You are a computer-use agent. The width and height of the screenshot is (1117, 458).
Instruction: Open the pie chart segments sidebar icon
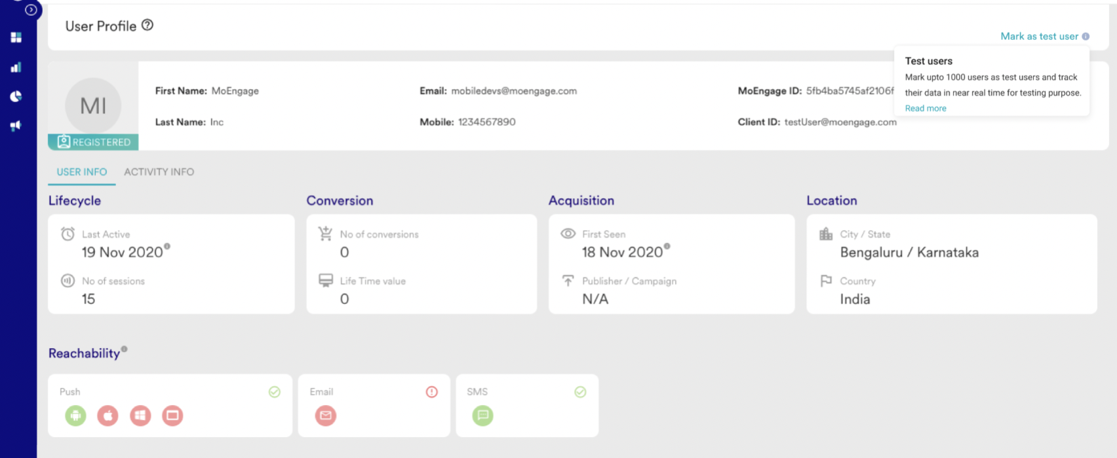16,96
